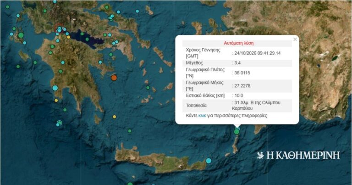Click the green earthquake marker north of Karpathos
This screenshot has width=352, height=185.
(x=236, y=132)
